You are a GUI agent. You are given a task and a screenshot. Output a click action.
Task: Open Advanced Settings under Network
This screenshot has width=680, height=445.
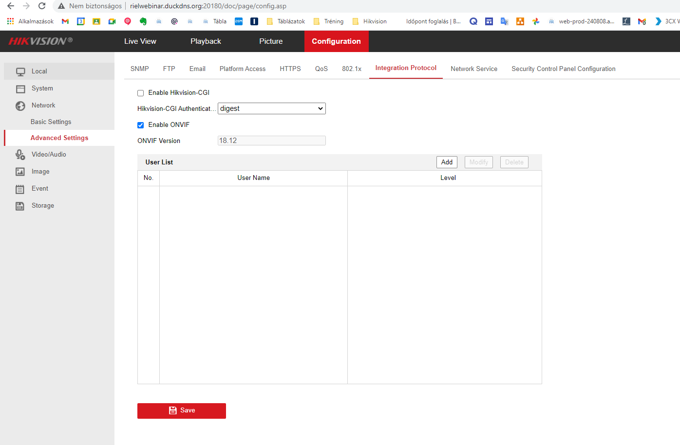pyautogui.click(x=59, y=138)
